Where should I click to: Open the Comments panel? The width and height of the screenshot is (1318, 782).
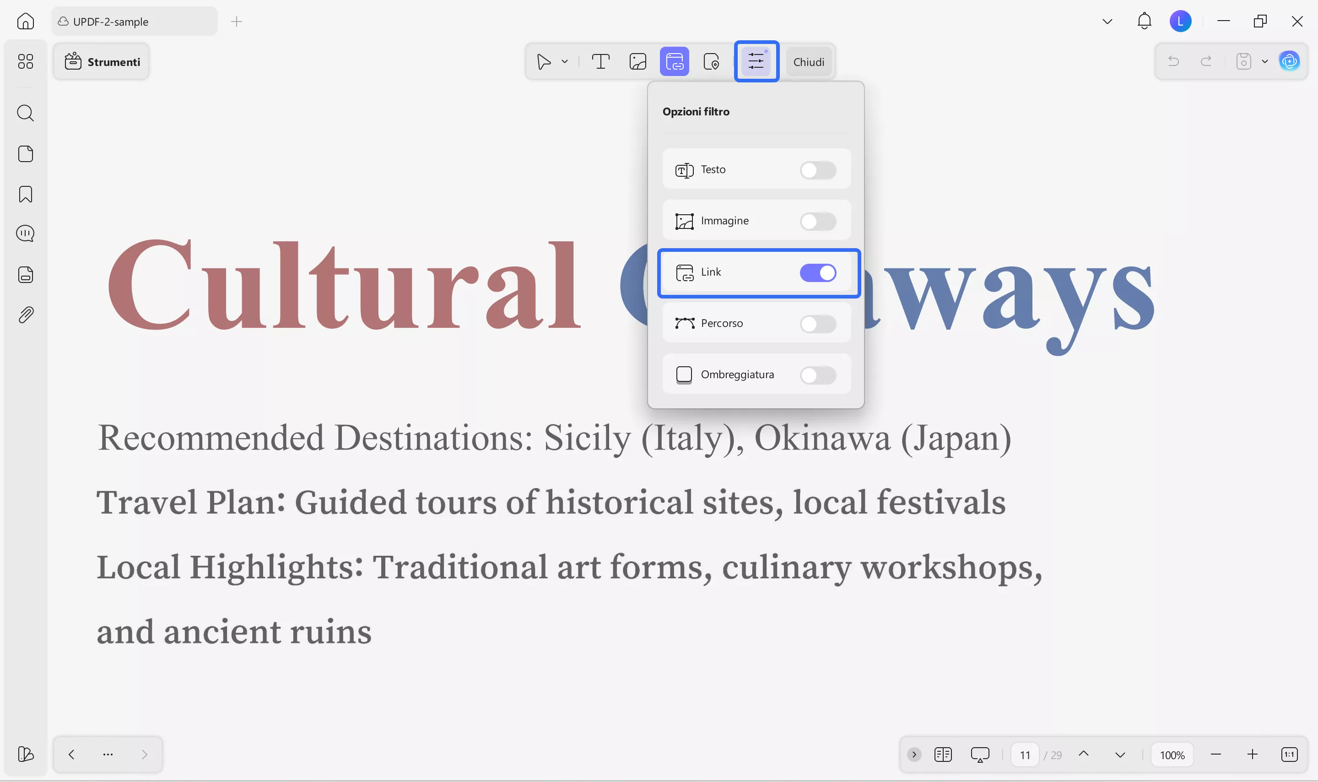click(x=25, y=234)
